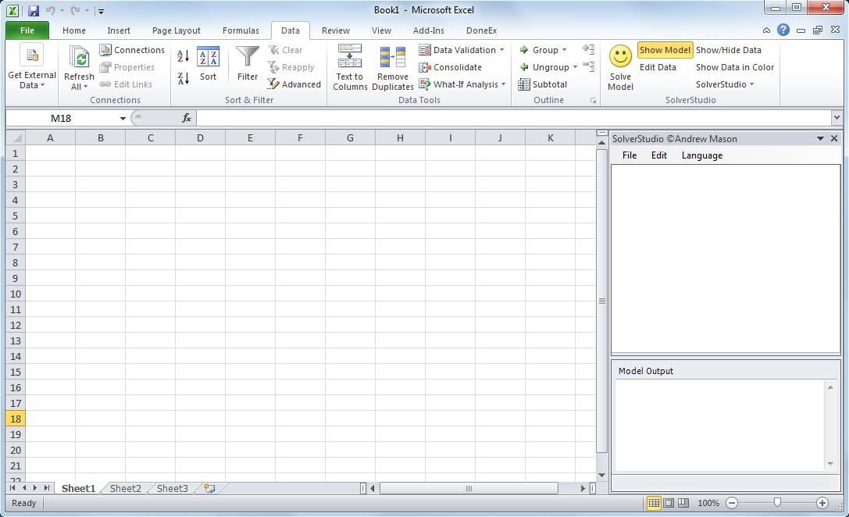The image size is (849, 517).
Task: Click the Insert Worksheet tab icon
Action: click(x=209, y=488)
